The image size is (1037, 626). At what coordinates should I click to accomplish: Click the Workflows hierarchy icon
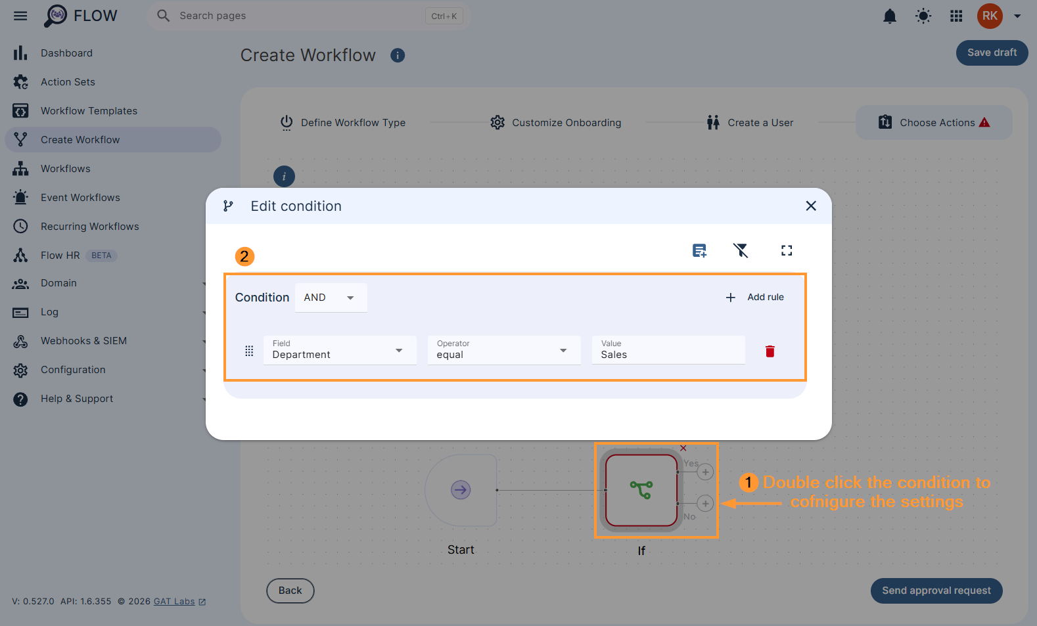[x=20, y=169]
